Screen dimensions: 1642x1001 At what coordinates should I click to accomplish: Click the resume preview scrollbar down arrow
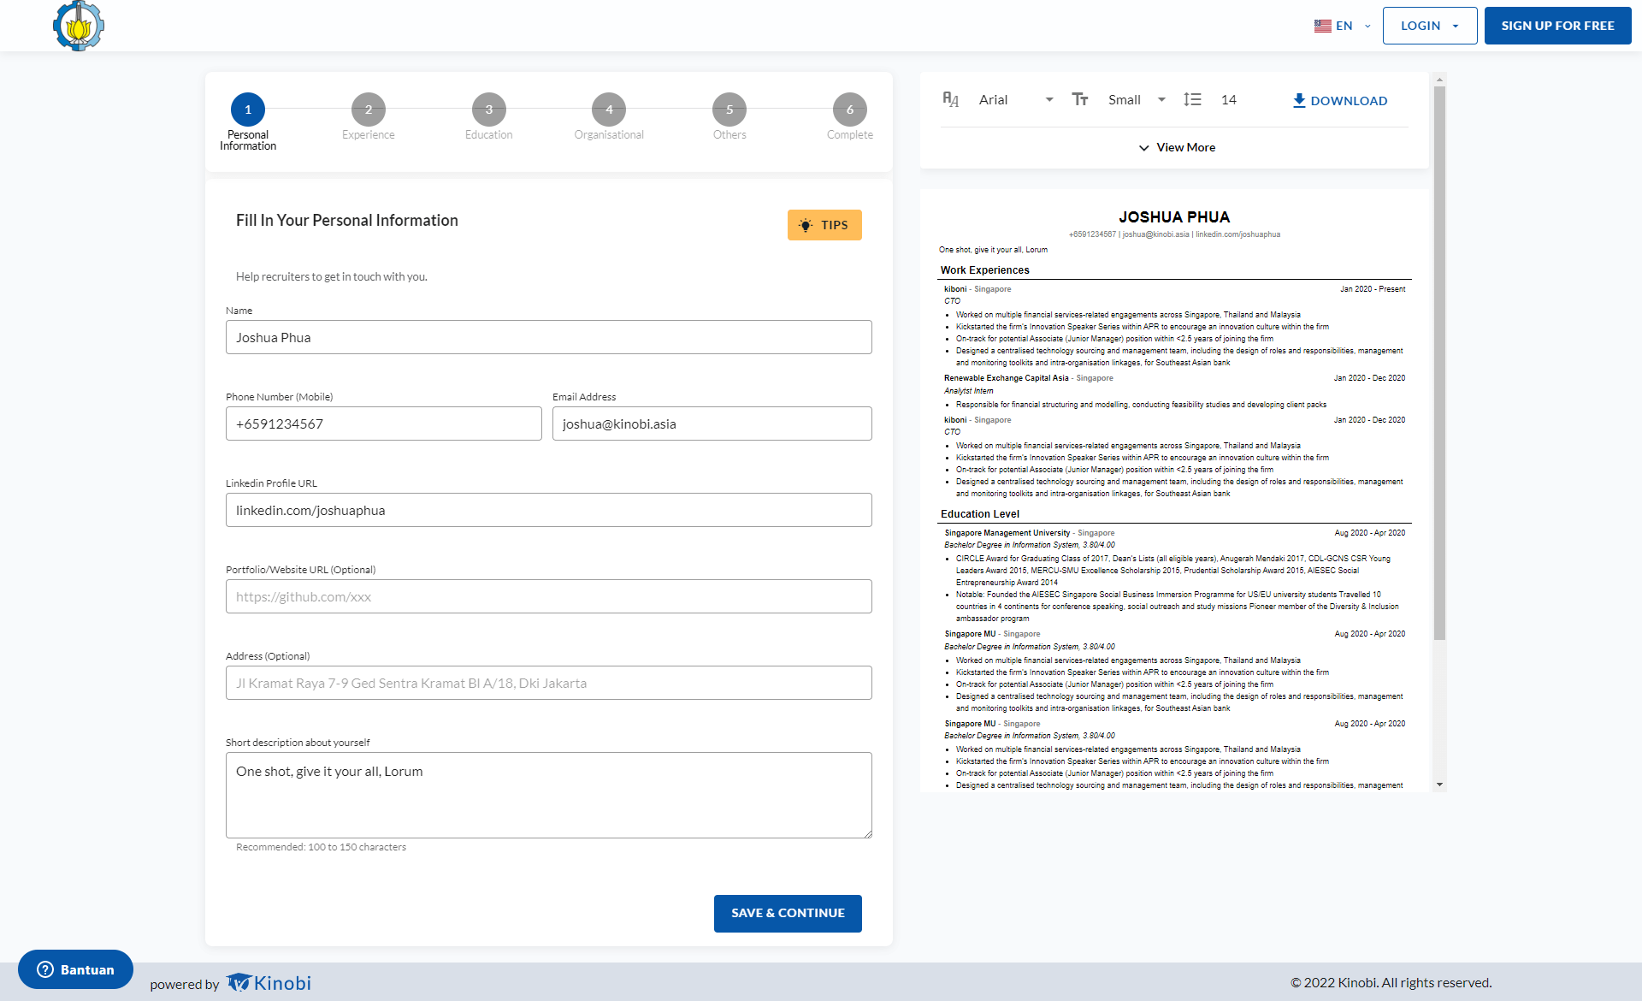point(1439,785)
